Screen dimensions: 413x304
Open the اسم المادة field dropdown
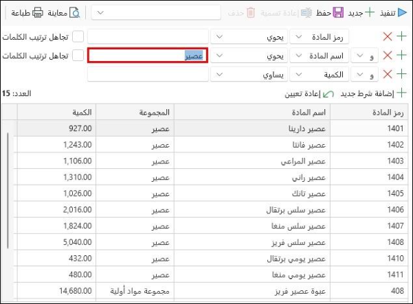(x=320, y=56)
